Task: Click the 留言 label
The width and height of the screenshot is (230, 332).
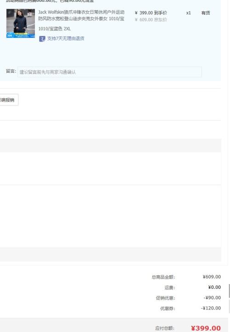Action: pyautogui.click(x=11, y=71)
